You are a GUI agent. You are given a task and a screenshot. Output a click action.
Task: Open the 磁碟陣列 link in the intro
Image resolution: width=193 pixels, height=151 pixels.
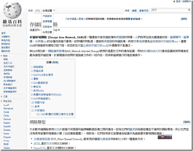176,37
